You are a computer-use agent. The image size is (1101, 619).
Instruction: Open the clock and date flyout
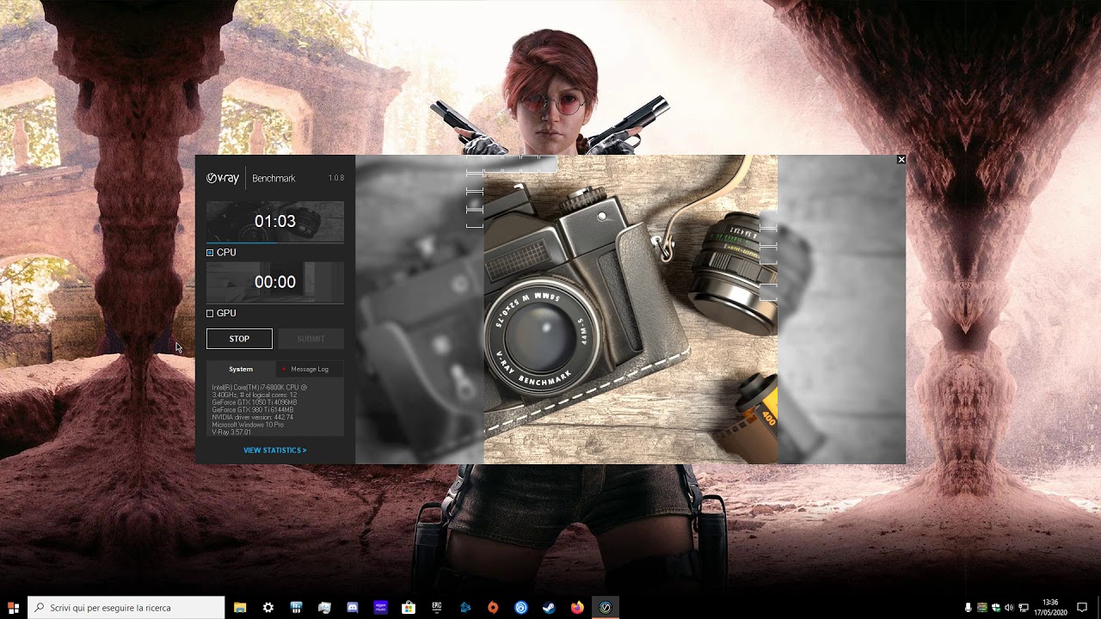(1050, 608)
